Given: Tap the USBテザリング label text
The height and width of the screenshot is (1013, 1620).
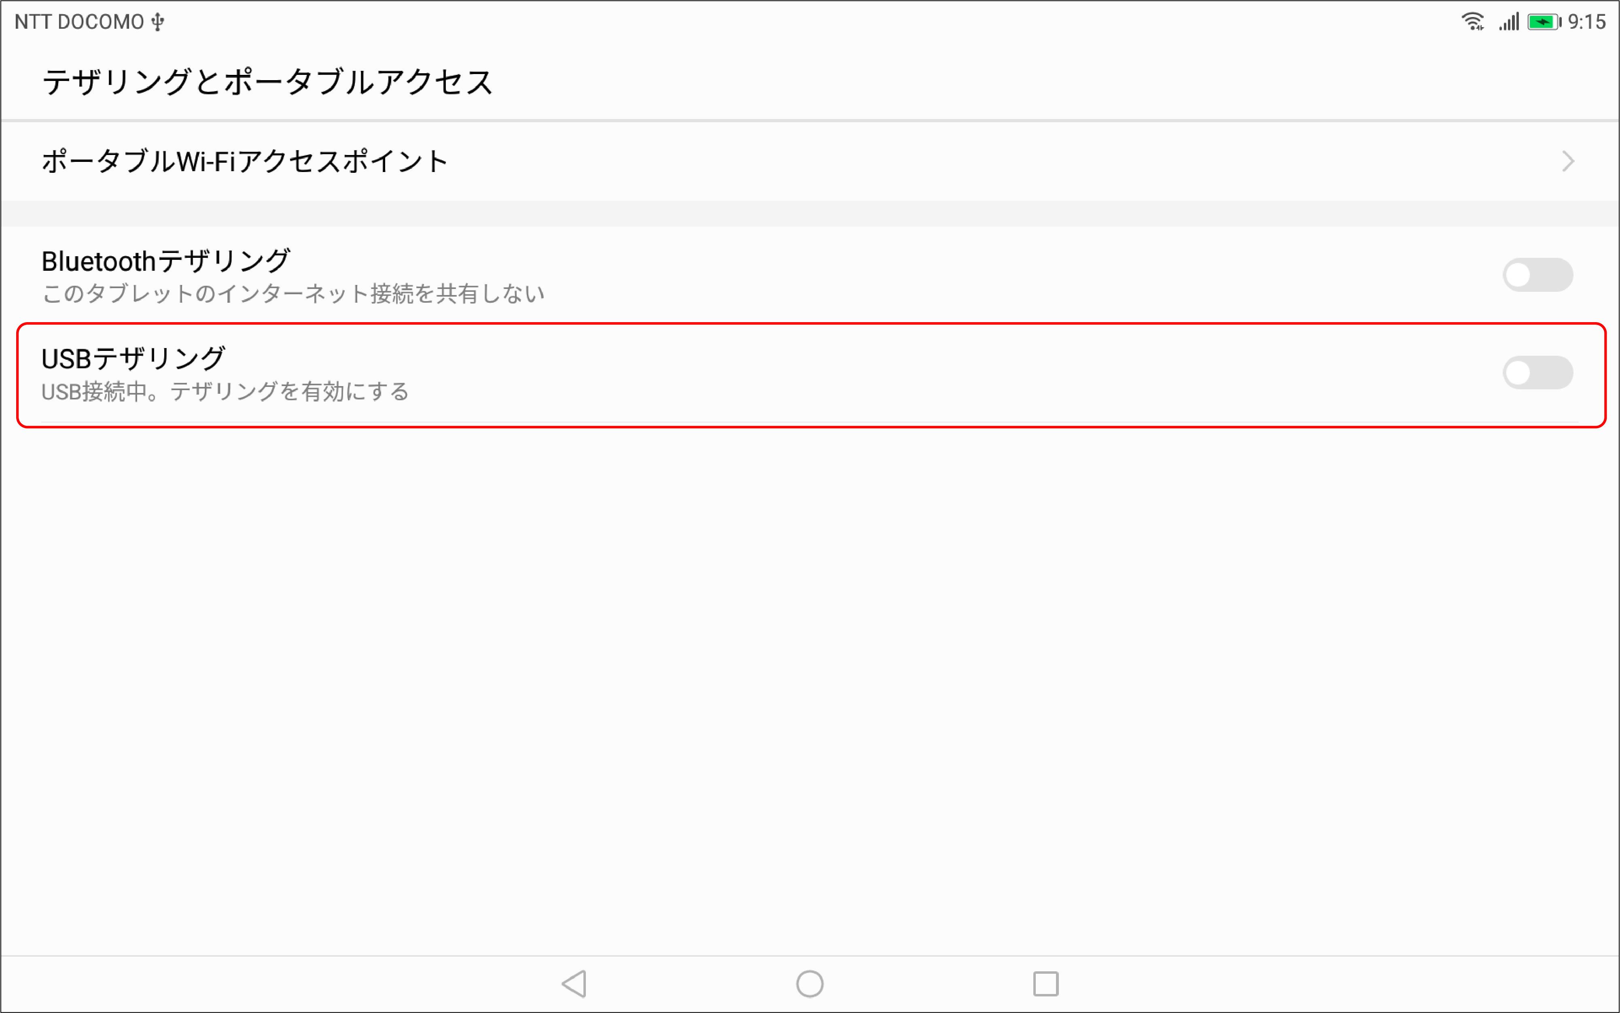Looking at the screenshot, I should [133, 359].
